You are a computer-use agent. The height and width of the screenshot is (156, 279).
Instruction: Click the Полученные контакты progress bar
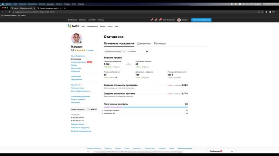pos(146,107)
